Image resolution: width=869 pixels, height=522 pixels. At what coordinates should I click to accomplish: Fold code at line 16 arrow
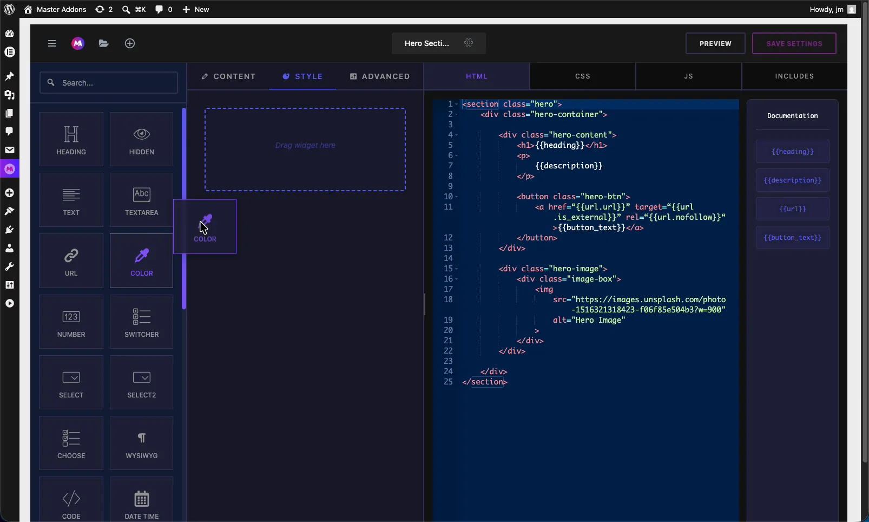[456, 279]
